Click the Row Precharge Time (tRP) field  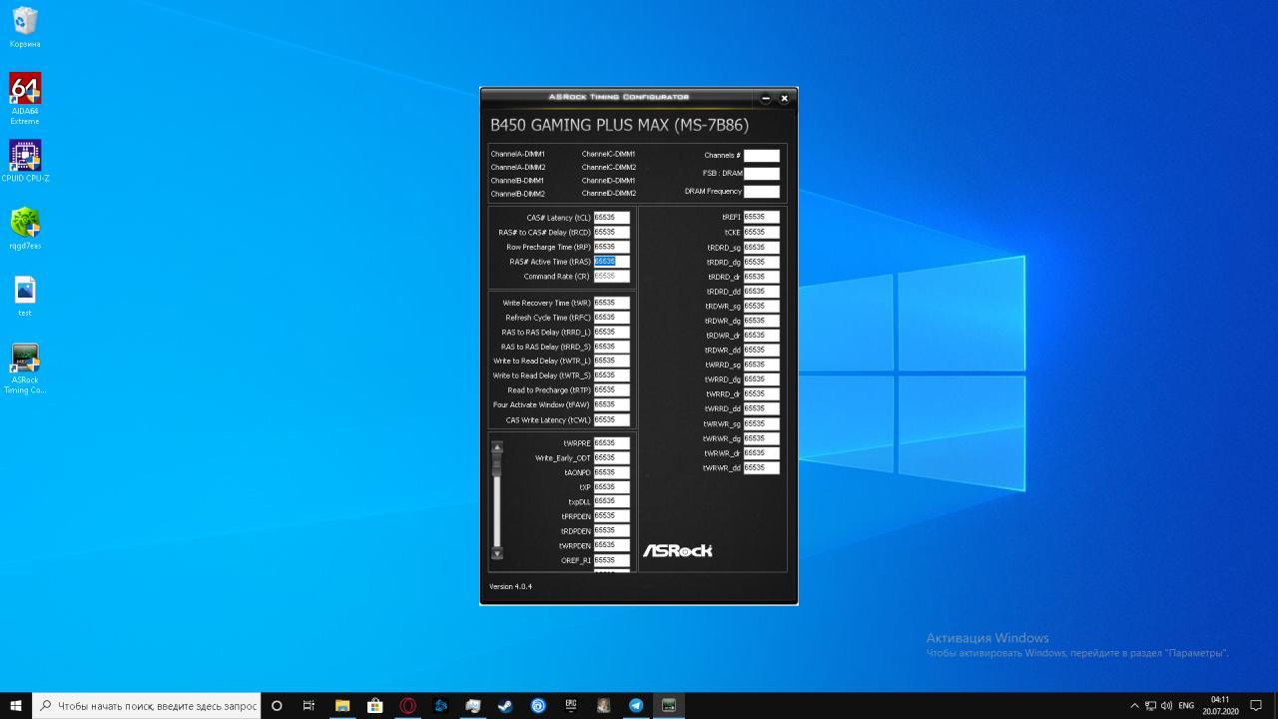click(611, 247)
